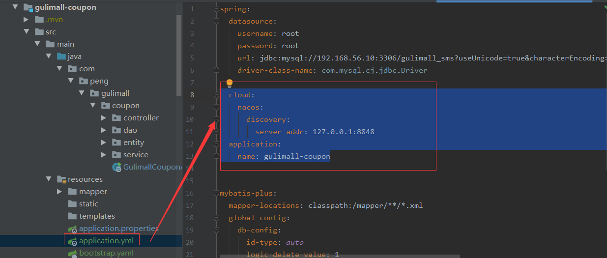Expand the entity package arrow
This screenshot has width=607, height=258.
coord(103,143)
